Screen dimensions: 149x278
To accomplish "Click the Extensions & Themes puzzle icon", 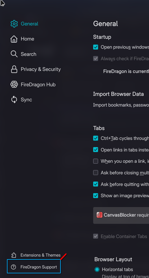I will [x=14, y=255].
